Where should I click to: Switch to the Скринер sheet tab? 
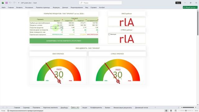point(26,108)
